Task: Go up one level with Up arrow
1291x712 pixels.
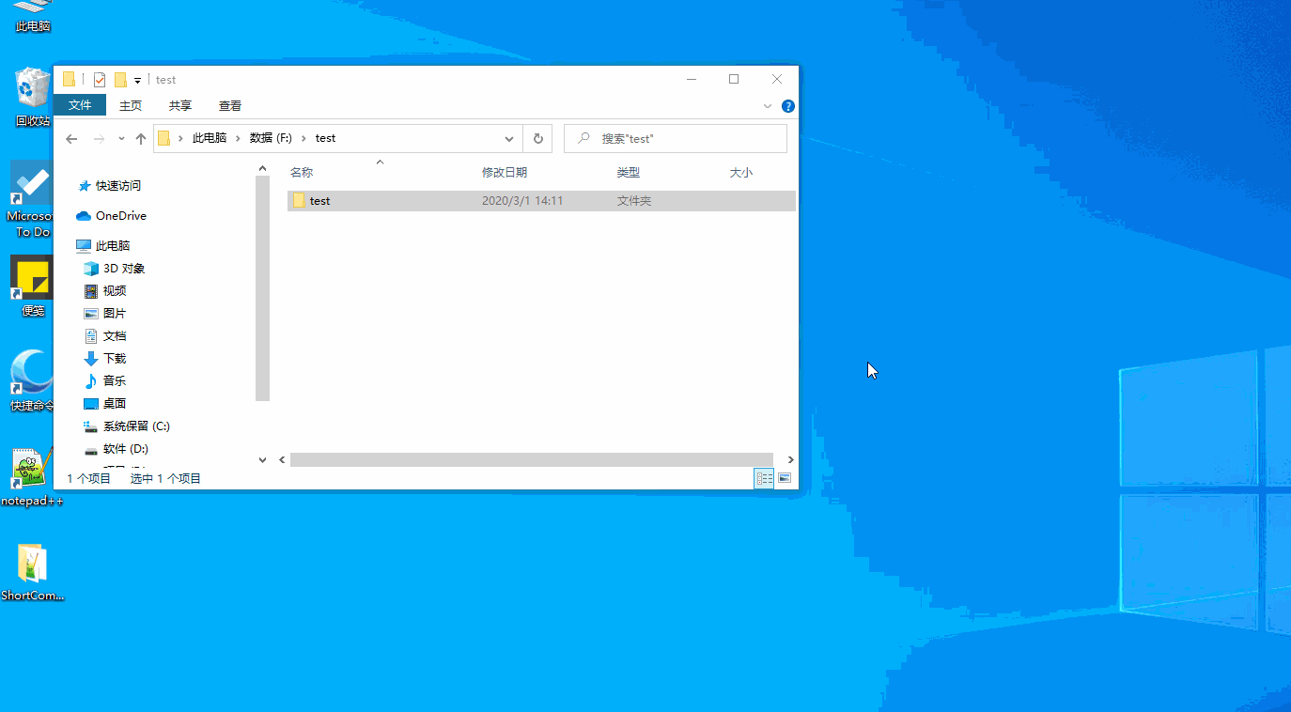Action: (x=141, y=139)
